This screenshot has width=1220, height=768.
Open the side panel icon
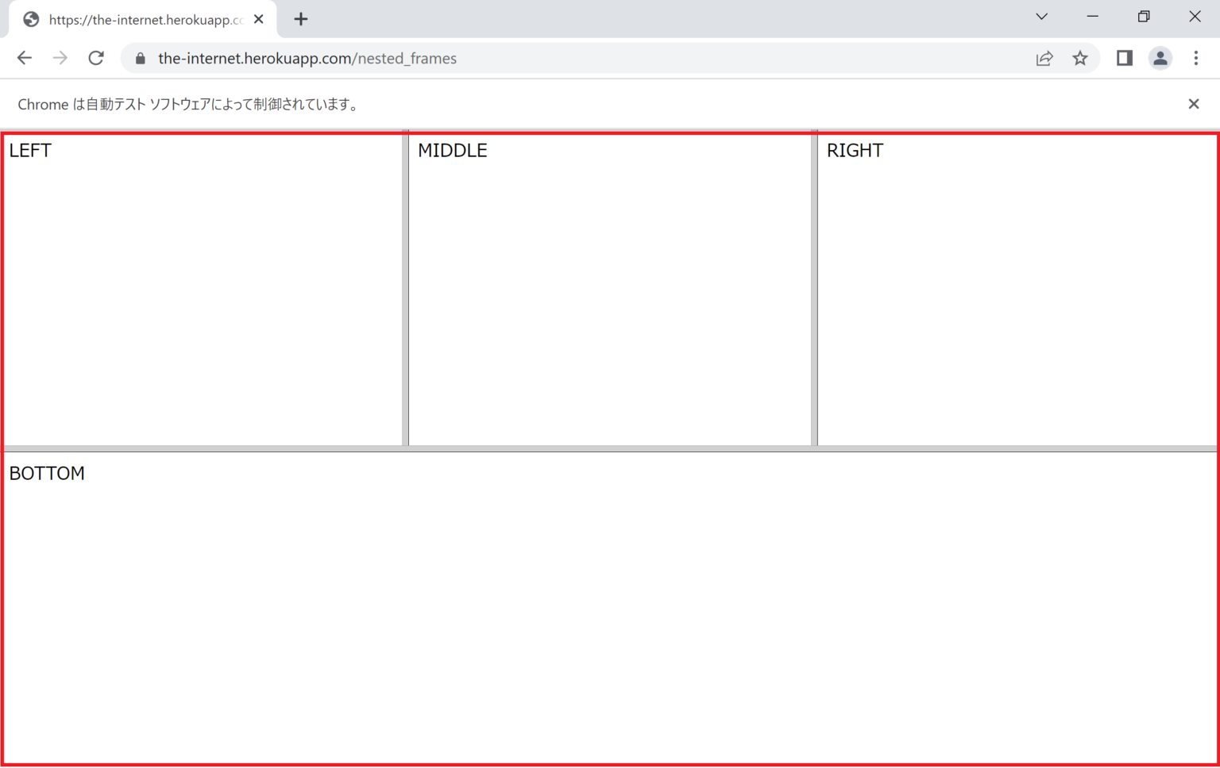1124,58
